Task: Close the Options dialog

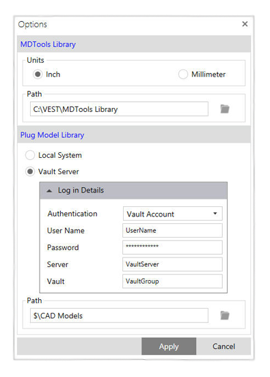Action: coord(245,24)
